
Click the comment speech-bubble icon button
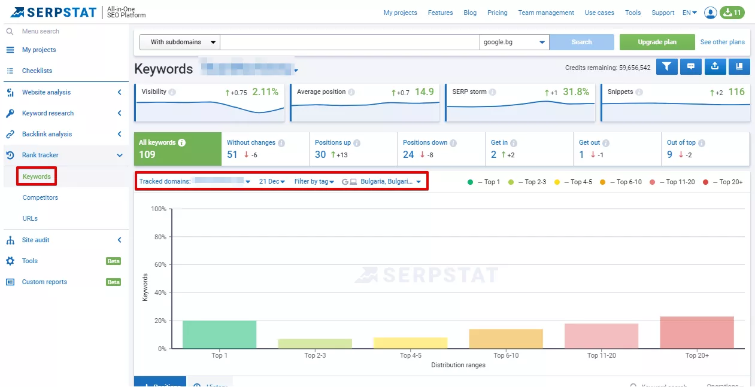click(691, 67)
